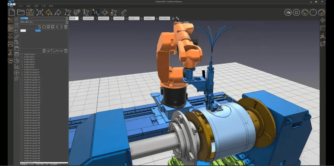Open the fifth menu bar item
Screen dimensions: 334x166
[x=51, y=6]
